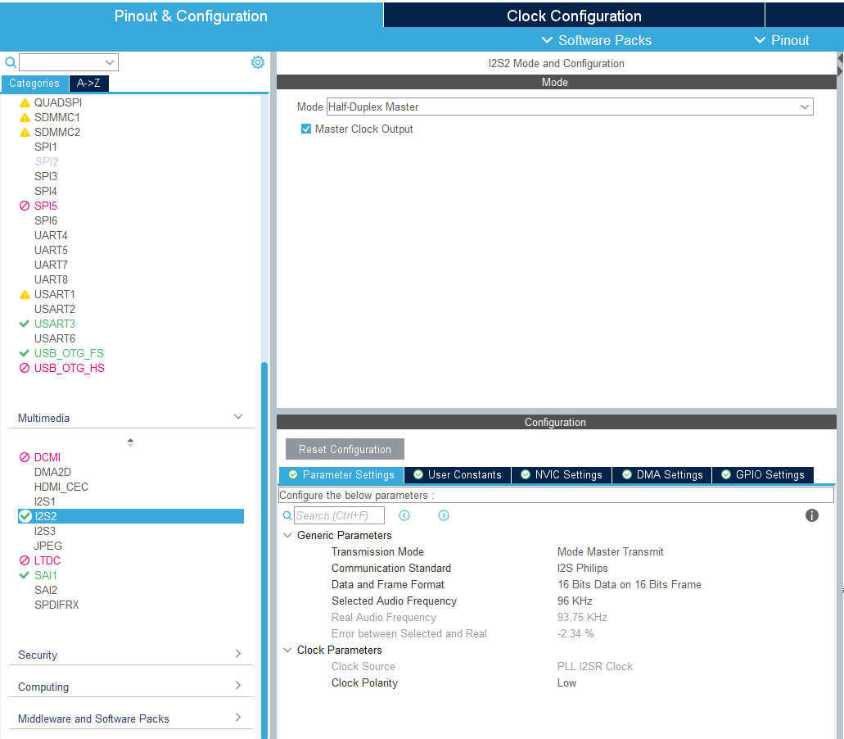Viewport: 844px width, 739px height.
Task: Click the Communication Standard value I2S Philips
Action: (x=582, y=569)
